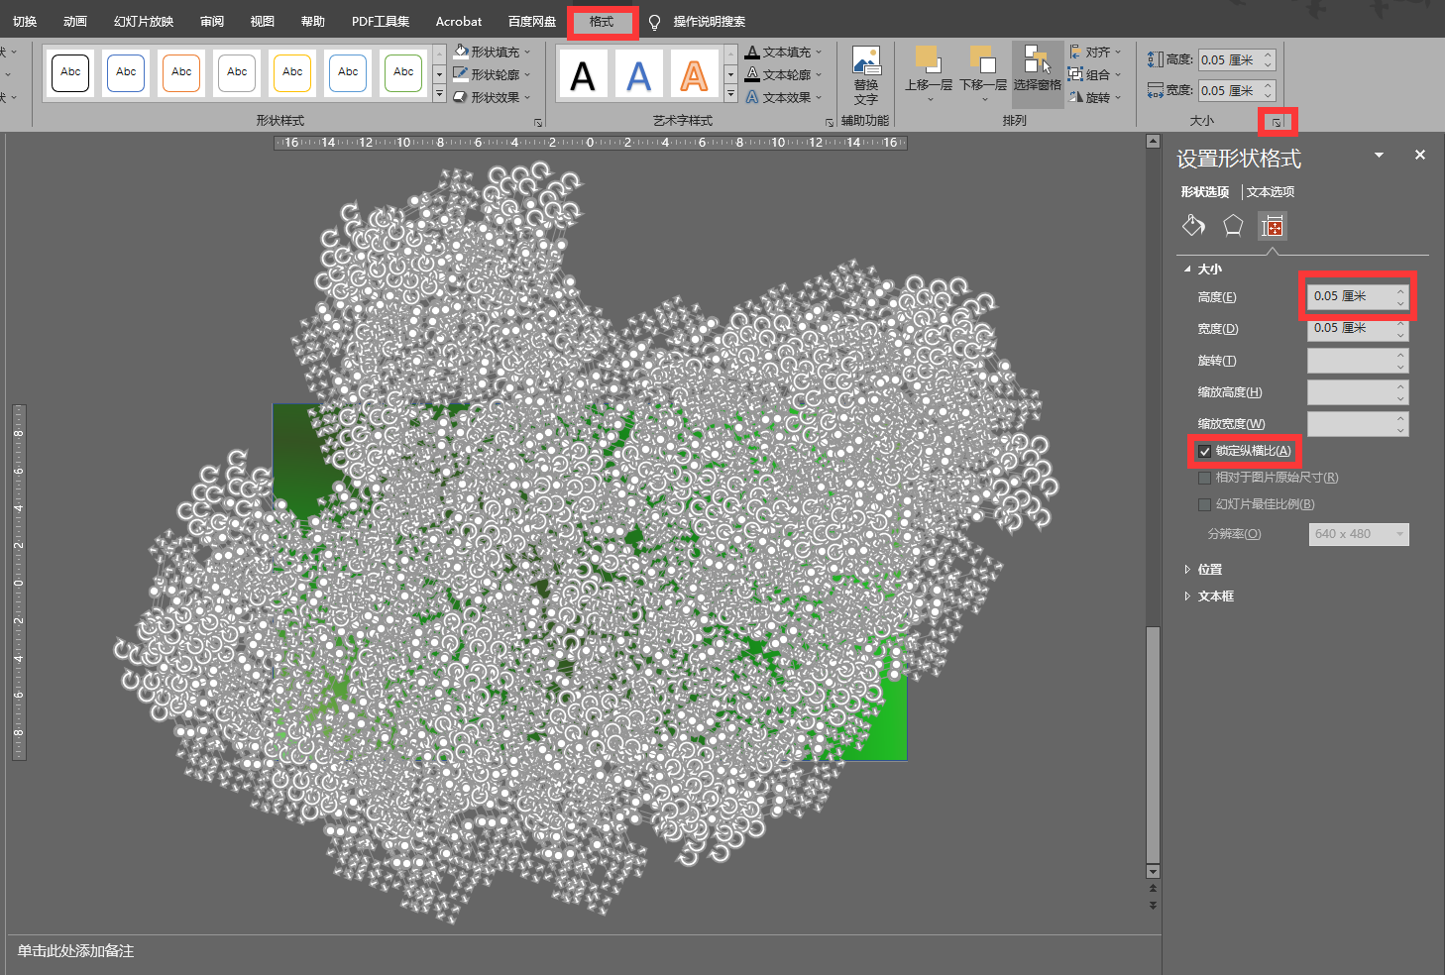Open the 对齐 align menu button
The image size is (1445, 975).
1096,52
